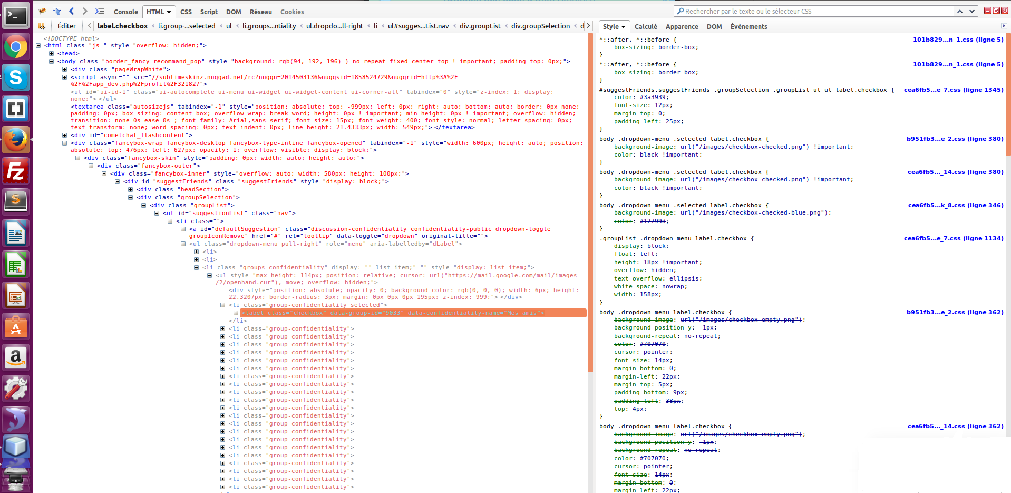Select ul#sugges…List.nav in breadcrumb path
Screen dimensions: 1011x493
pos(419,26)
